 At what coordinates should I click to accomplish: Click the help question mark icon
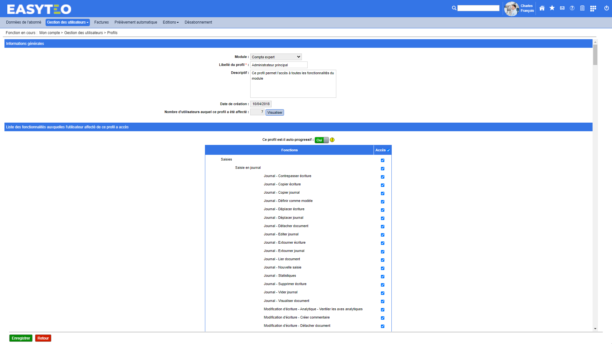pyautogui.click(x=572, y=8)
